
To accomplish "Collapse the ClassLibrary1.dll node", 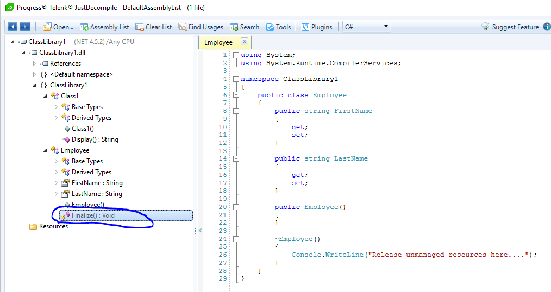I will 23,53.
